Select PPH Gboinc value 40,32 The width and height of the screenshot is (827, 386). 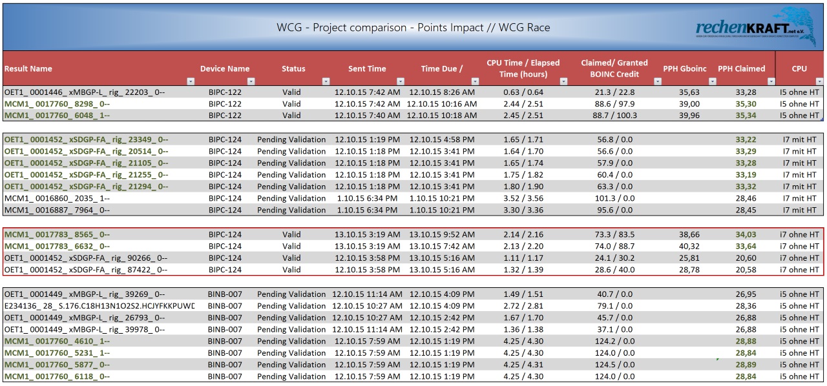(689, 246)
